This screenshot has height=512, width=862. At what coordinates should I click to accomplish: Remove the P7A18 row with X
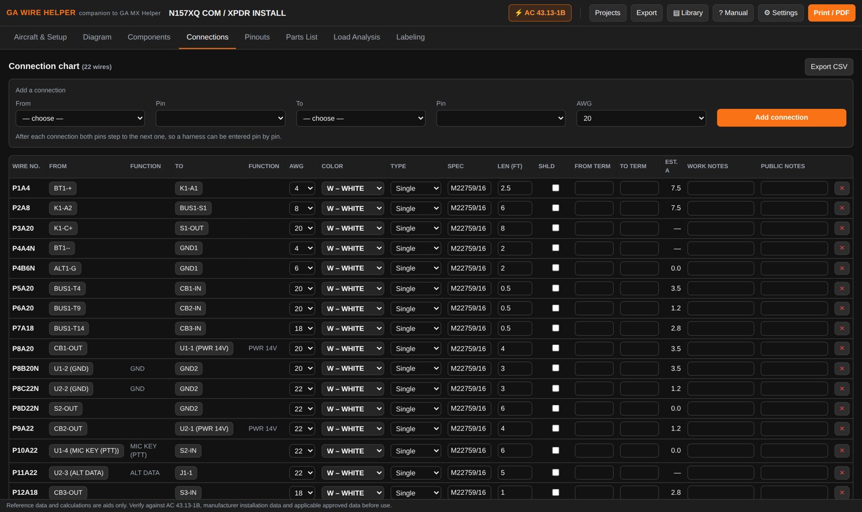842,328
